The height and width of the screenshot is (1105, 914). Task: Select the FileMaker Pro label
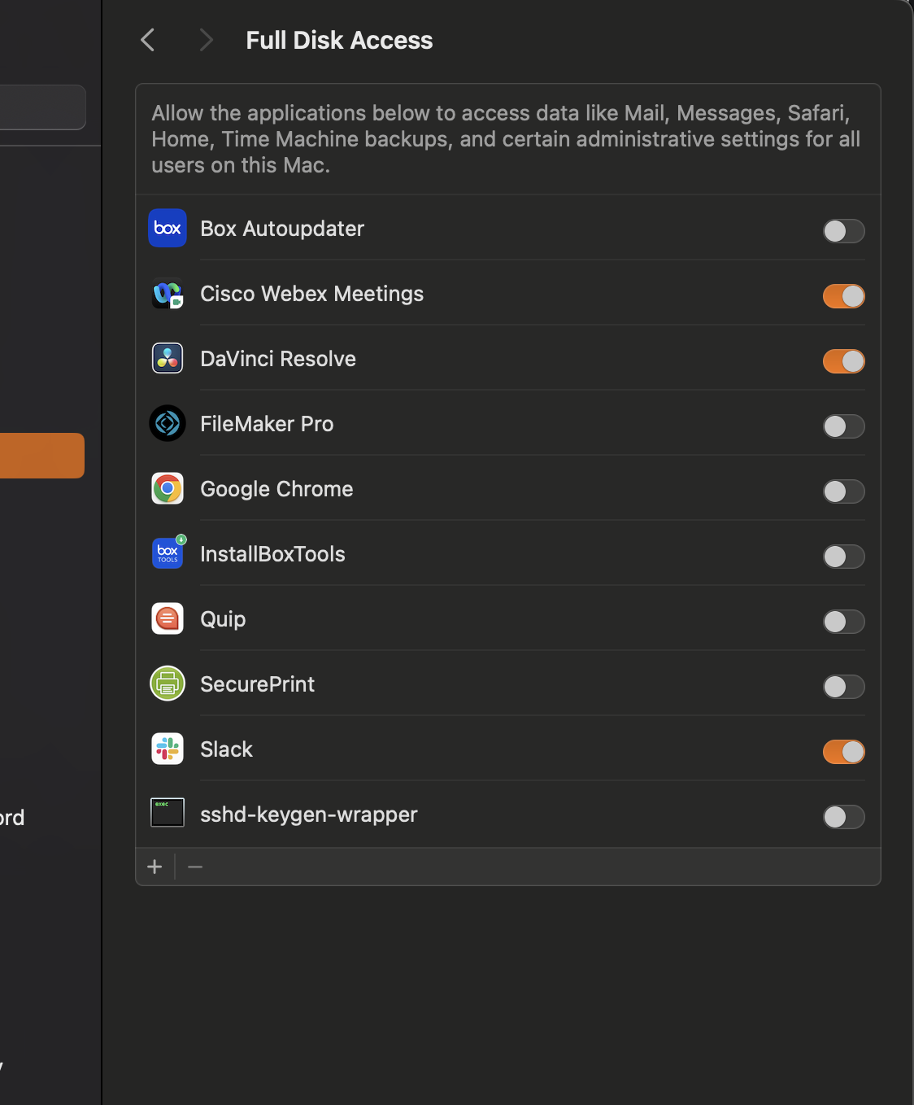click(x=267, y=424)
